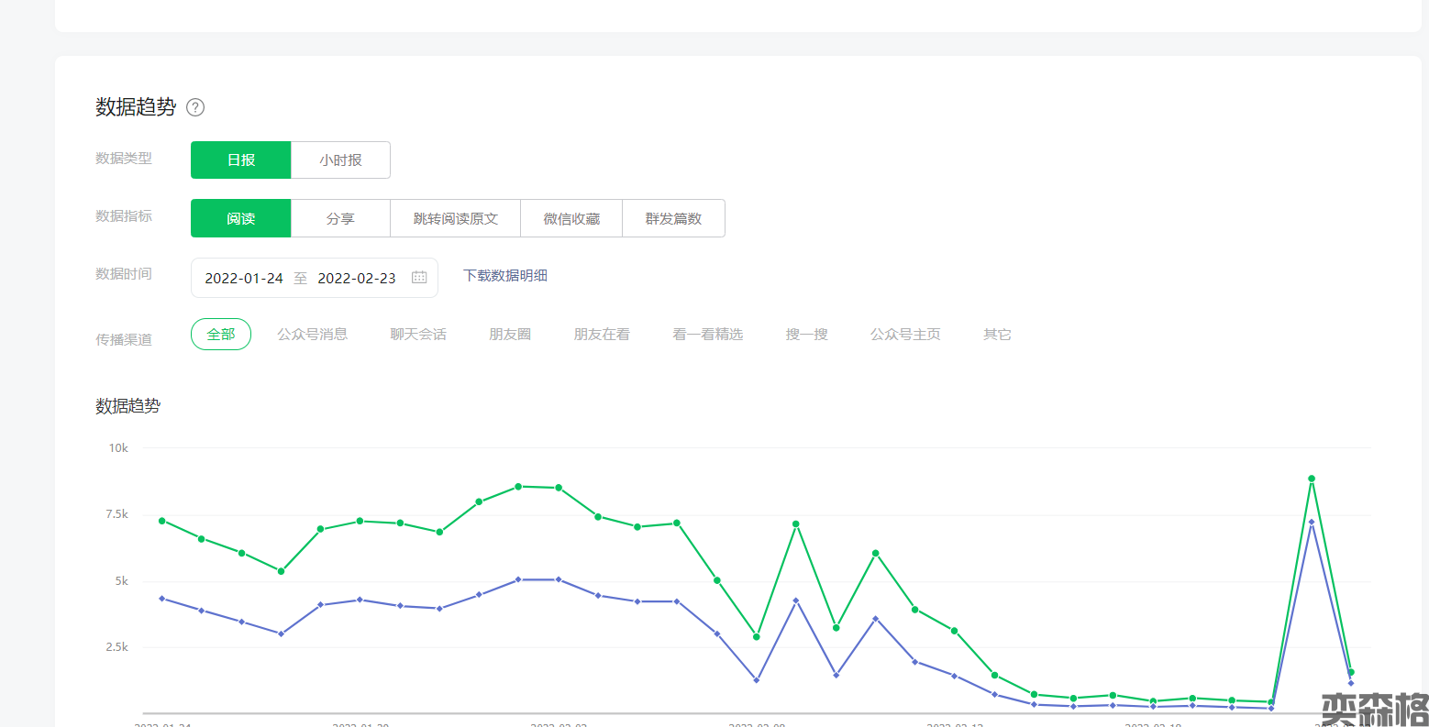Select 微信收藏 metric tab
Image resolution: width=1429 pixels, height=727 pixels.
tap(571, 218)
